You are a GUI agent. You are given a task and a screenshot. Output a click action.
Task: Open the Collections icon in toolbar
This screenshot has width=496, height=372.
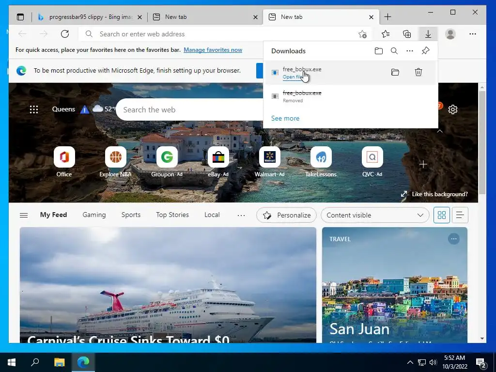407,34
